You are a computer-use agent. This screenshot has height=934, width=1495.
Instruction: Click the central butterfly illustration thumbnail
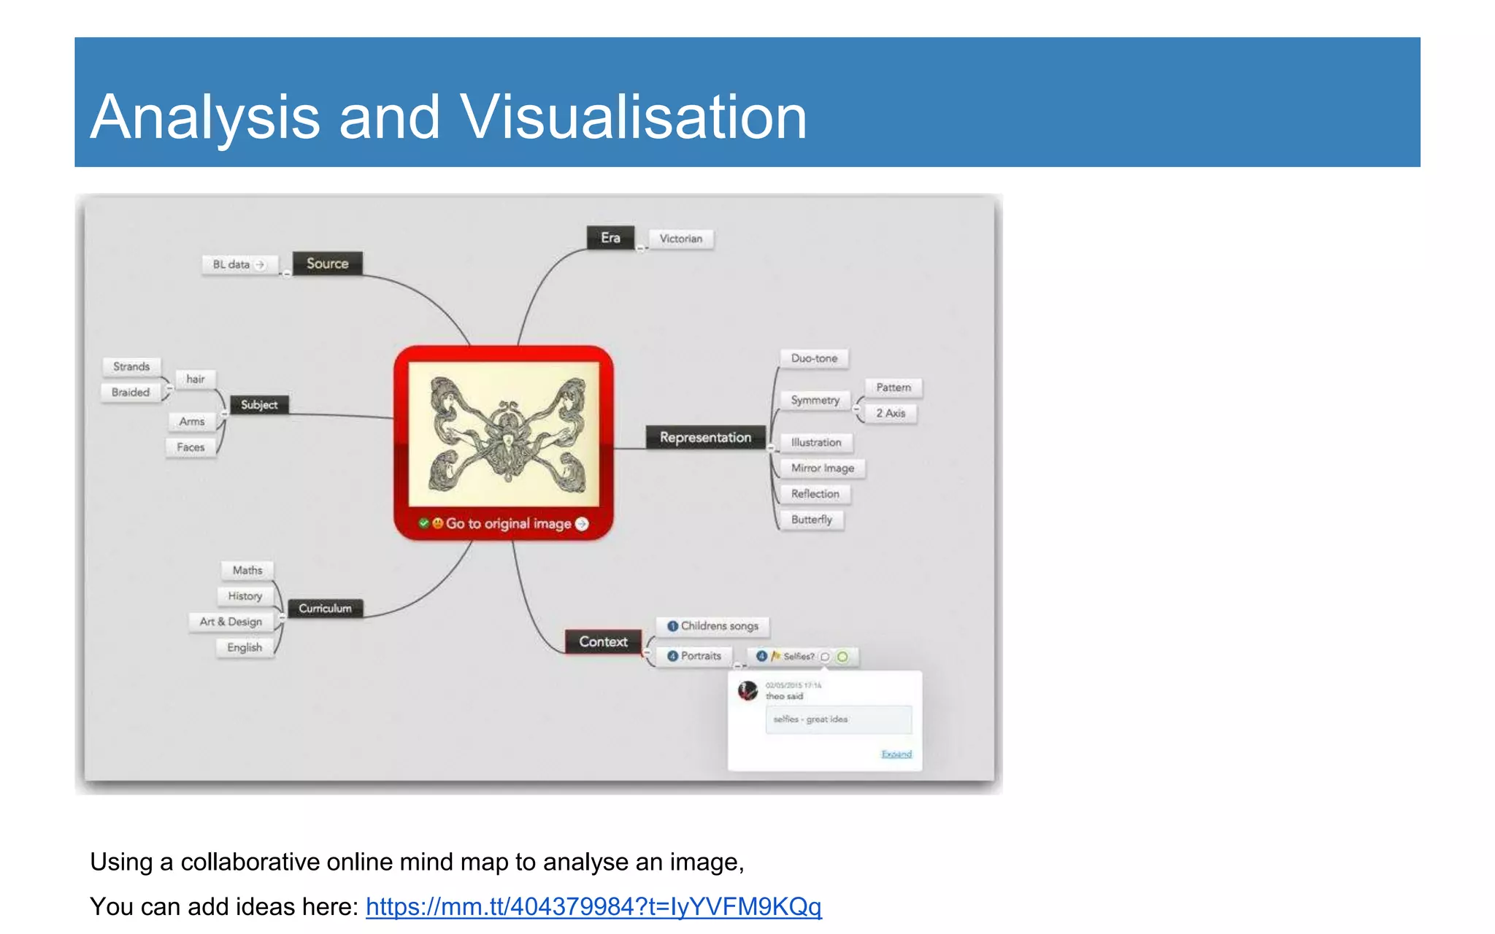tap(504, 433)
